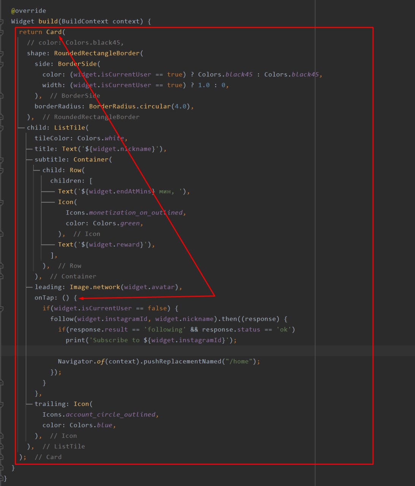This screenshot has width=415, height=486.
Task: Click the 'ok' string literal
Action: 284,330
